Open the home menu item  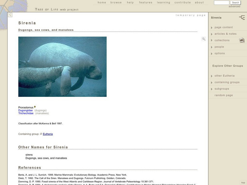pyautogui.click(x=102, y=2)
